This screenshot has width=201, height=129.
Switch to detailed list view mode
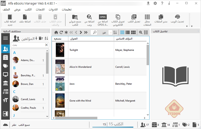(128, 32)
